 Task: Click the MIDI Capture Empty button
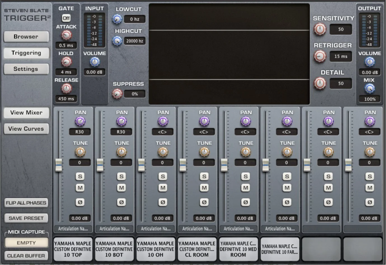[26, 243]
